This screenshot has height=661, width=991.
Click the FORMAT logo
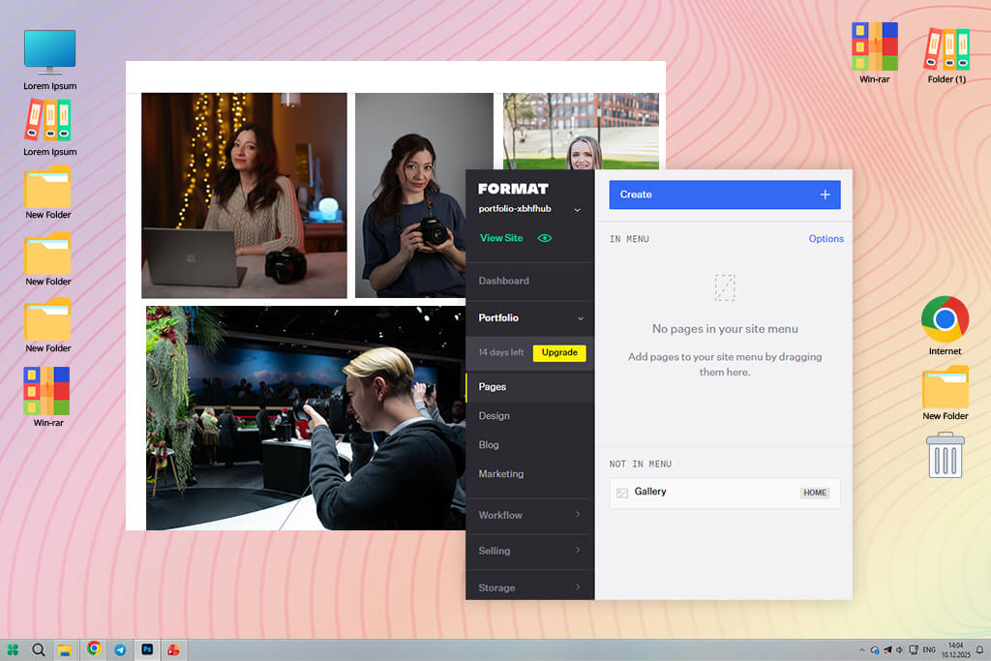(x=513, y=189)
